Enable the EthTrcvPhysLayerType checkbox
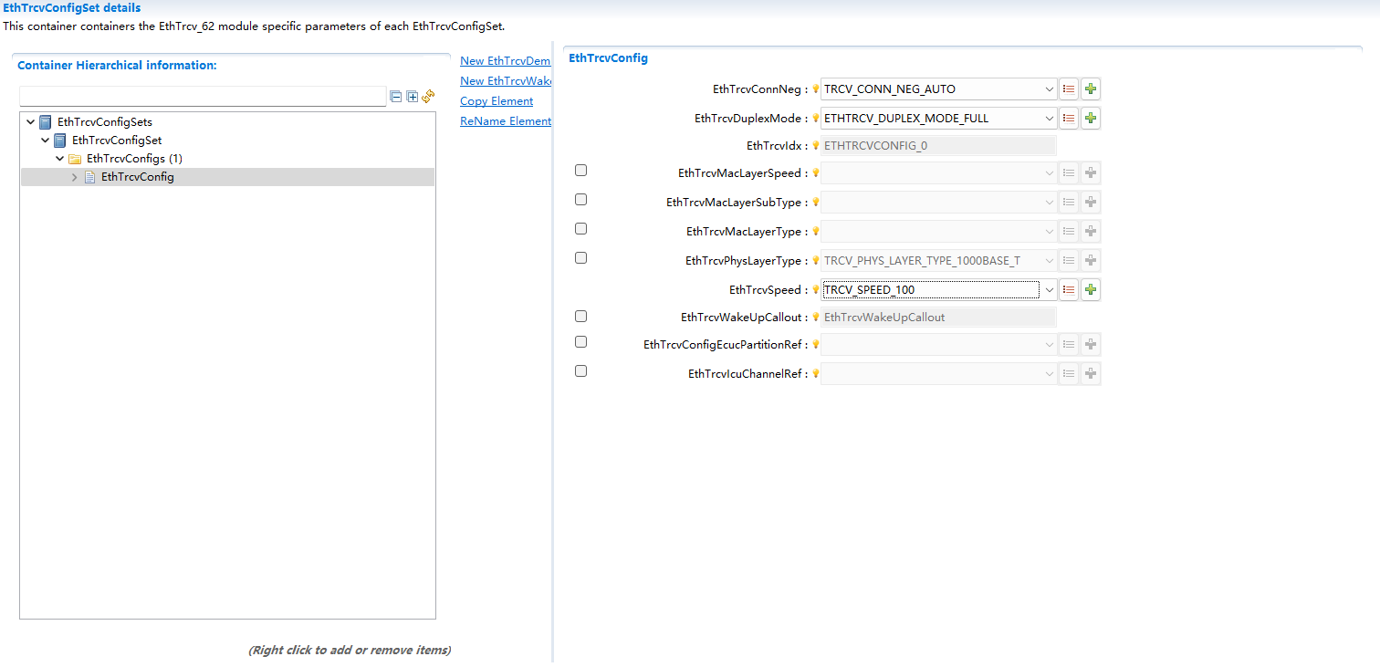The height and width of the screenshot is (667, 1380). coord(581,258)
